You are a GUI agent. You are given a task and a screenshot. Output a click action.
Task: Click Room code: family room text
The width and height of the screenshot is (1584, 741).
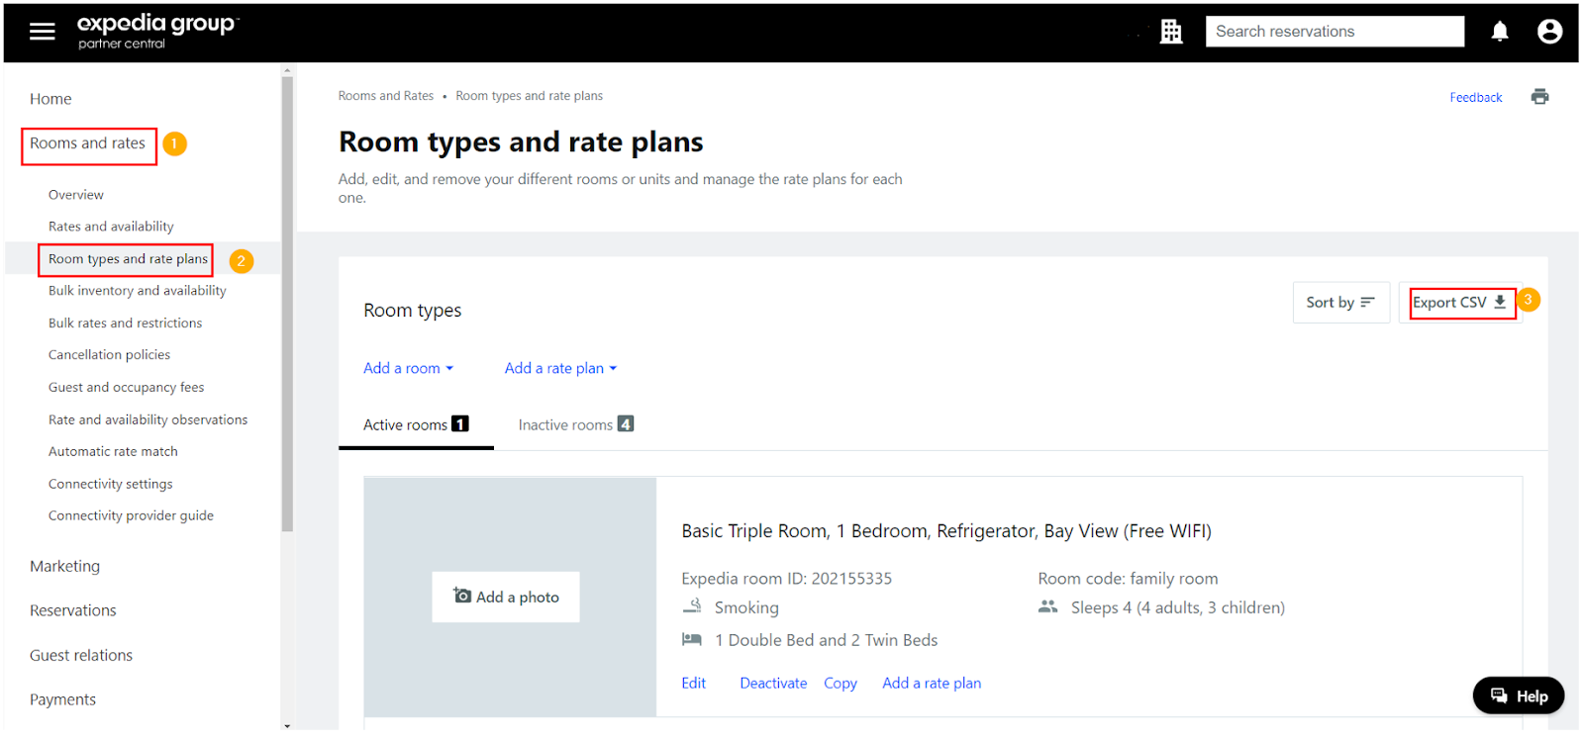pyautogui.click(x=1128, y=579)
